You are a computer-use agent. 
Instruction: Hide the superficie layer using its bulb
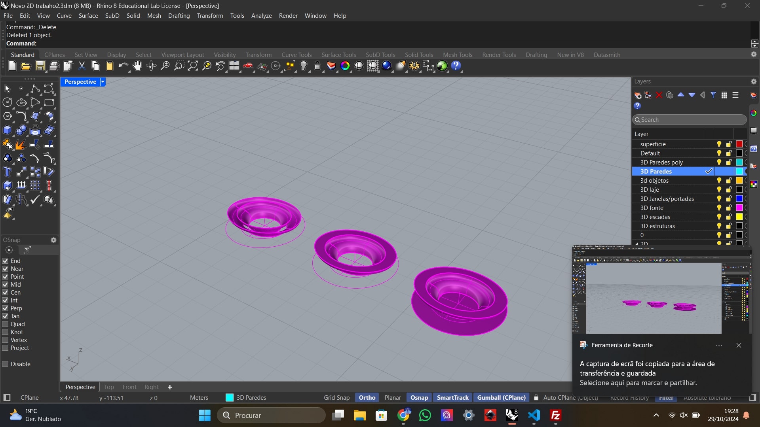[x=719, y=144]
